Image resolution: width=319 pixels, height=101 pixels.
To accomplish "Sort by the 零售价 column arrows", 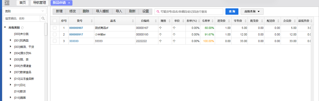I will pyautogui.click(x=246, y=21).
